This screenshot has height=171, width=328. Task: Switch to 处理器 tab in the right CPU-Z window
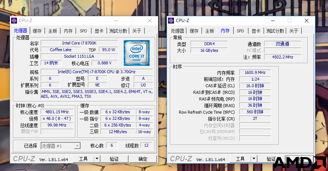pyautogui.click(x=177, y=31)
